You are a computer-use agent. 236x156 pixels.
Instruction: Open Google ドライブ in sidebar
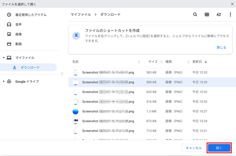tap(27, 81)
